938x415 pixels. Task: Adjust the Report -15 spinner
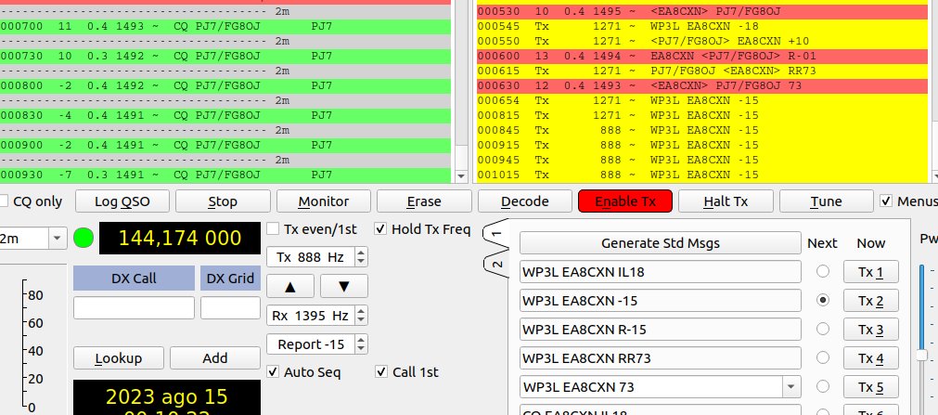tap(317, 344)
